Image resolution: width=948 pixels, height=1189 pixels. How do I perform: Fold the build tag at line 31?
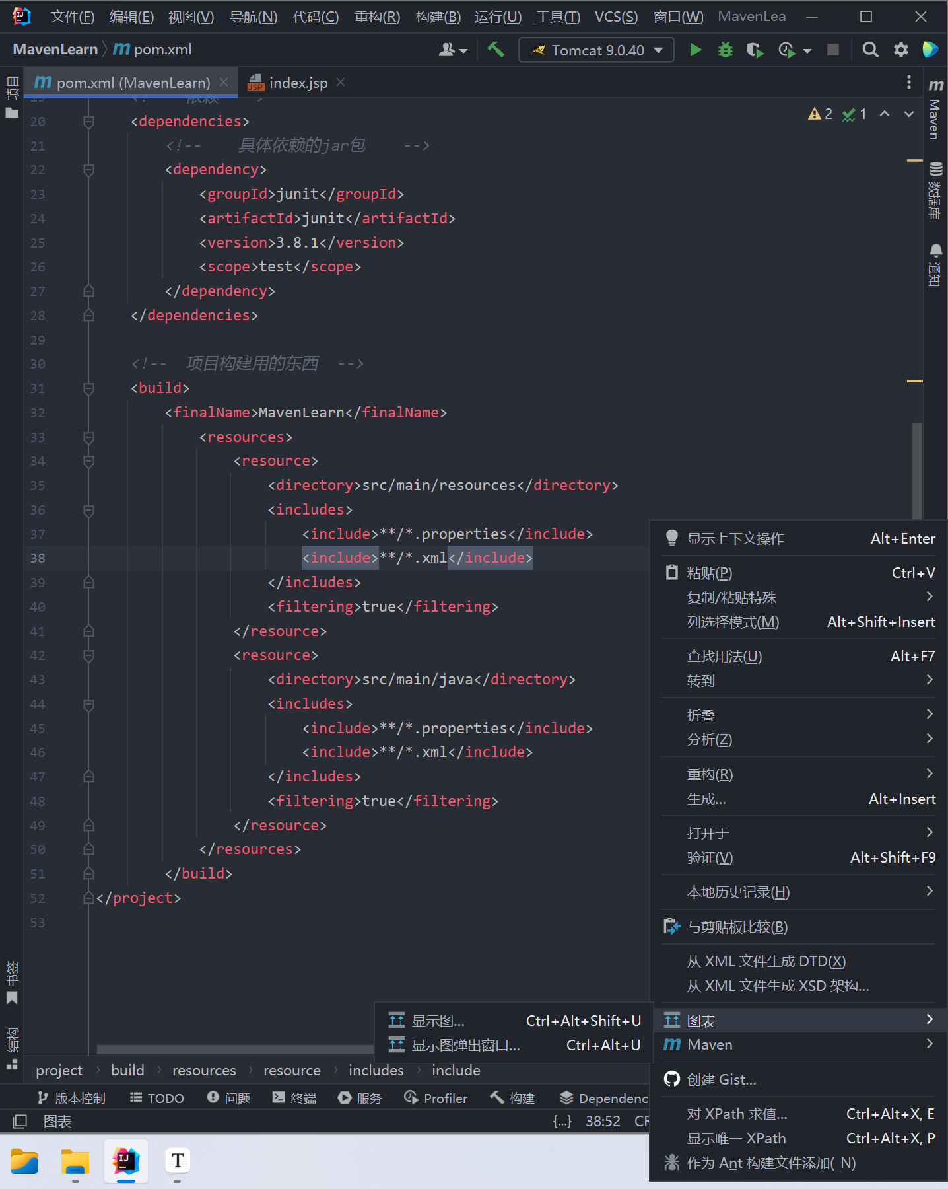click(88, 388)
